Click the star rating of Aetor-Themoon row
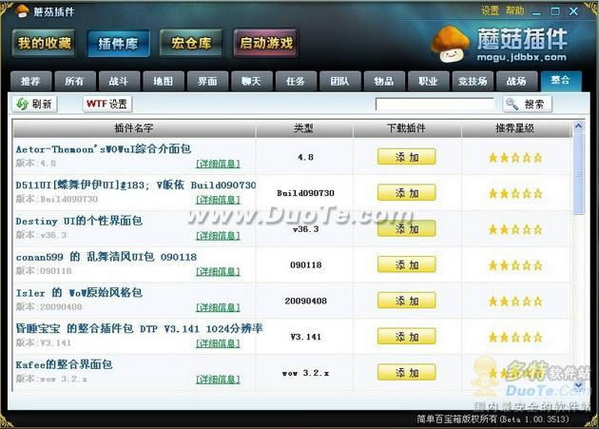Screen dimensions: 599x429 (515, 157)
